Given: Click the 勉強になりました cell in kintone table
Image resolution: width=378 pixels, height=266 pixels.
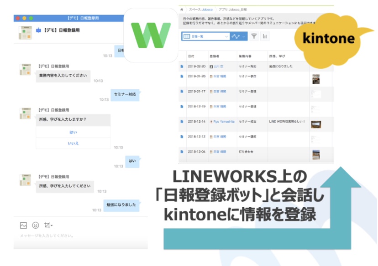Looking at the screenshot, I should click(281, 66).
